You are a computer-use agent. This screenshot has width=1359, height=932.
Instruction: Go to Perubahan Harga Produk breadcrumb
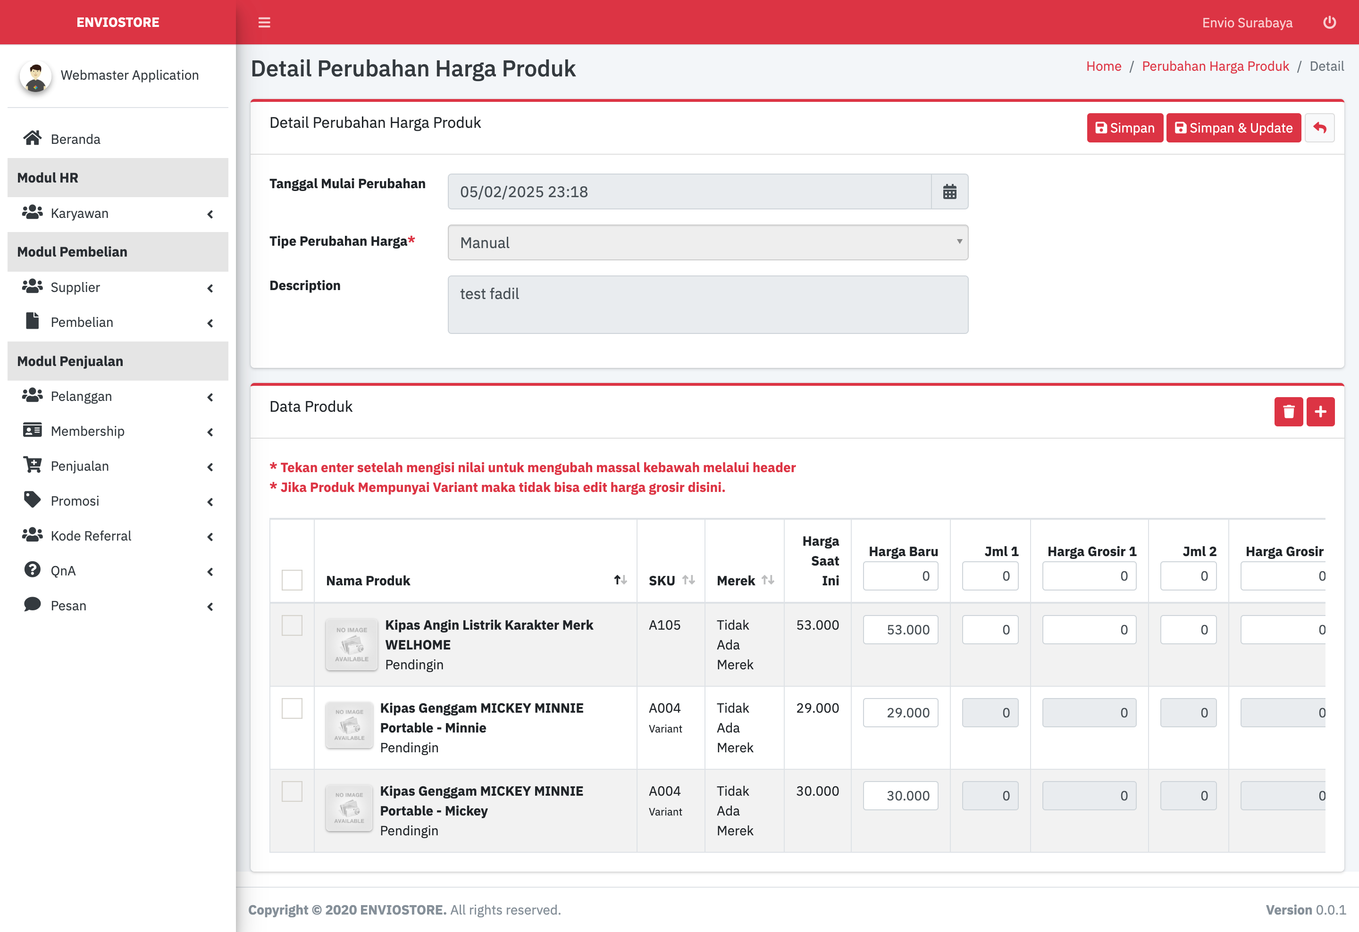click(1215, 66)
